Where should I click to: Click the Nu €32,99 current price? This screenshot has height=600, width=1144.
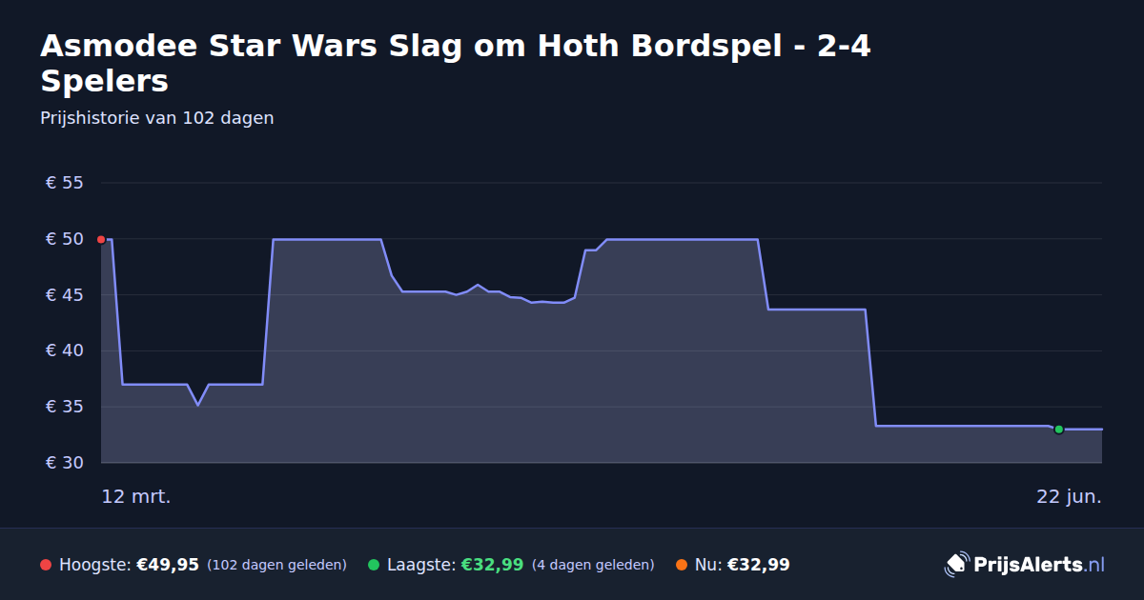(759, 565)
